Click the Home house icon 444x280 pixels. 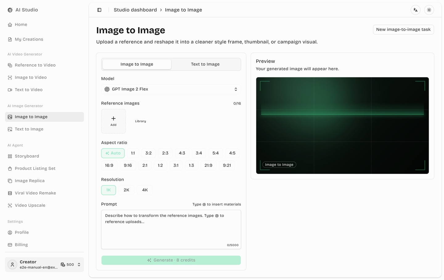(x=10, y=25)
